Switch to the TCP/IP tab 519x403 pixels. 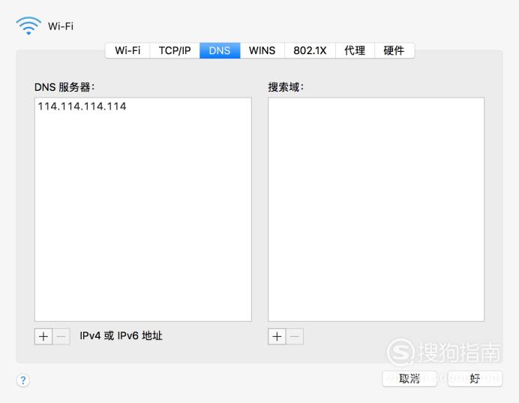(175, 50)
